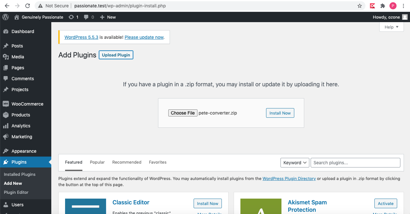This screenshot has height=214, width=410.
Task: Open the comments bubble icon in admin bar
Action: click(x=86, y=17)
